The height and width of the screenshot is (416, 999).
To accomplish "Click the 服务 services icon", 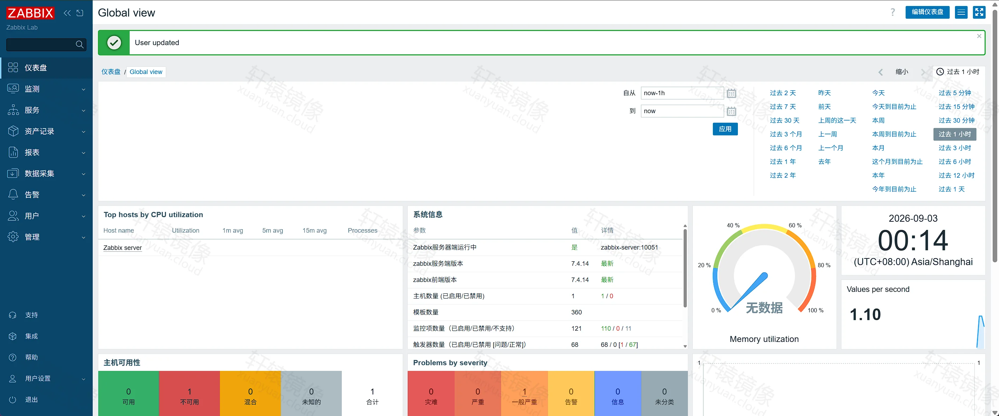I will 13,110.
